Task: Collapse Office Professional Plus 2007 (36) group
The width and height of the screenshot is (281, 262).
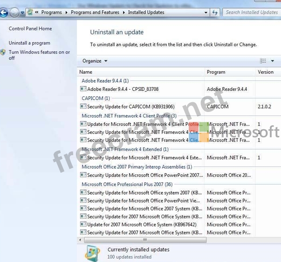Action: pos(127,184)
